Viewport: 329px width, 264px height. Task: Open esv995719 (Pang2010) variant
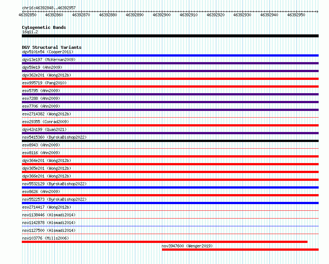pos(44,83)
